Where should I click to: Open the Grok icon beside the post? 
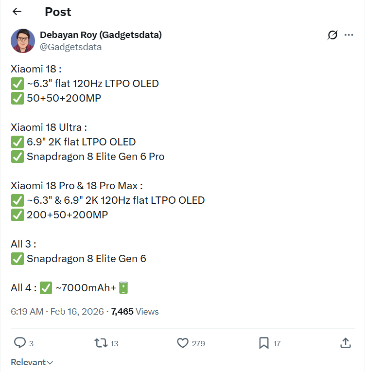(x=332, y=35)
